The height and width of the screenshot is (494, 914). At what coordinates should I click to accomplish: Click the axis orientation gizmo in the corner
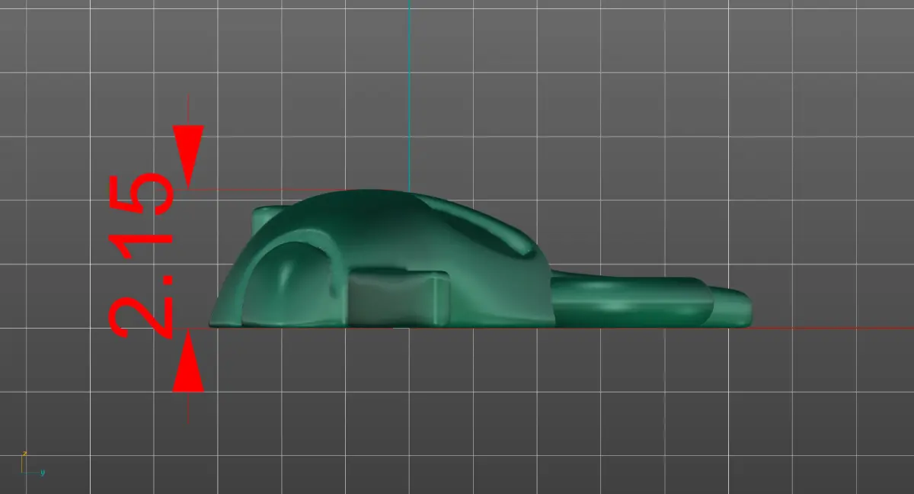[32, 464]
